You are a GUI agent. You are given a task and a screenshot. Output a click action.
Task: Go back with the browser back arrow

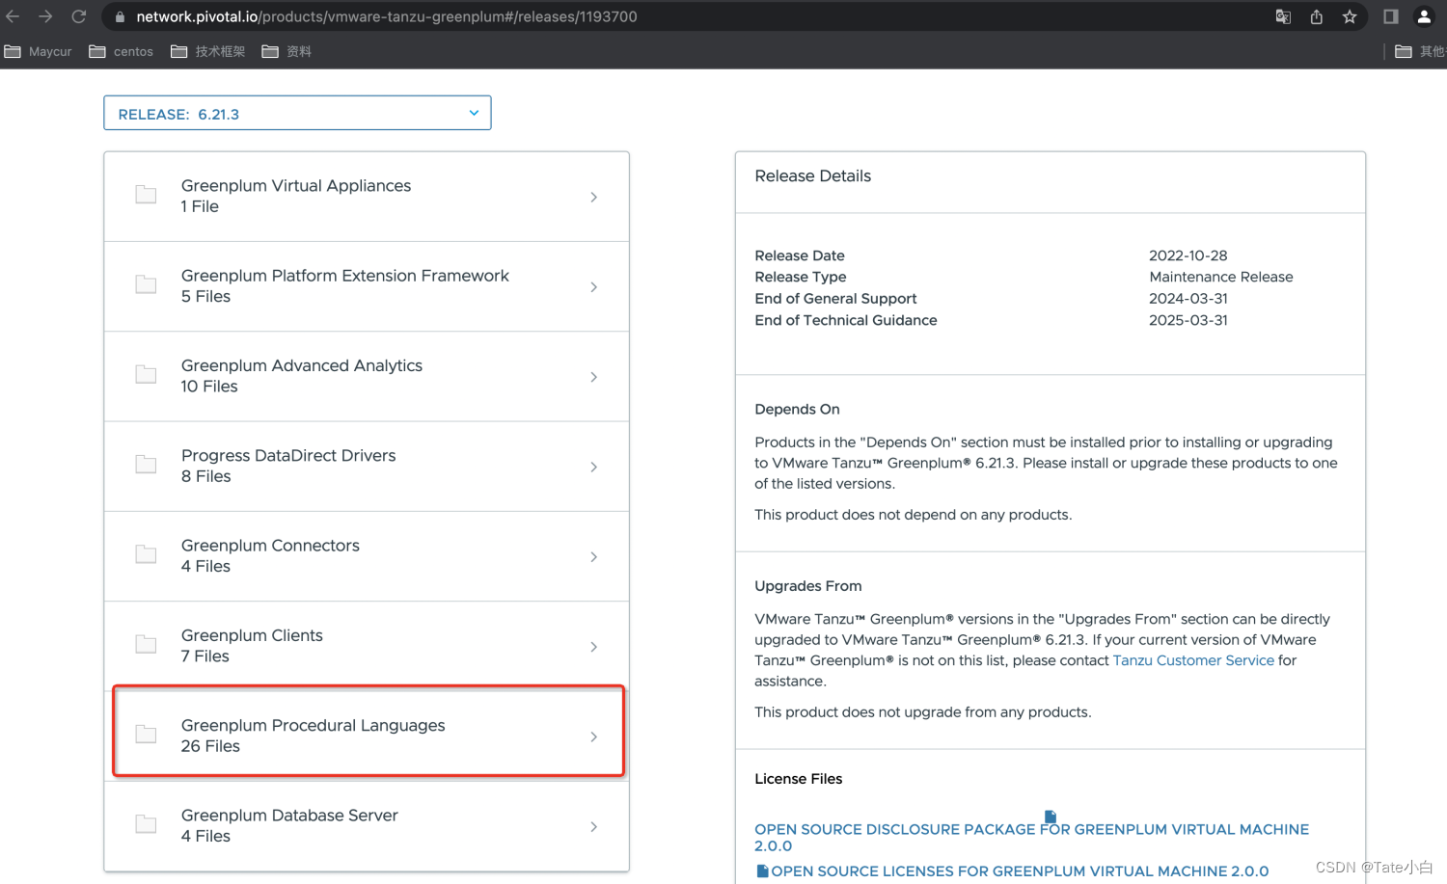(x=13, y=16)
